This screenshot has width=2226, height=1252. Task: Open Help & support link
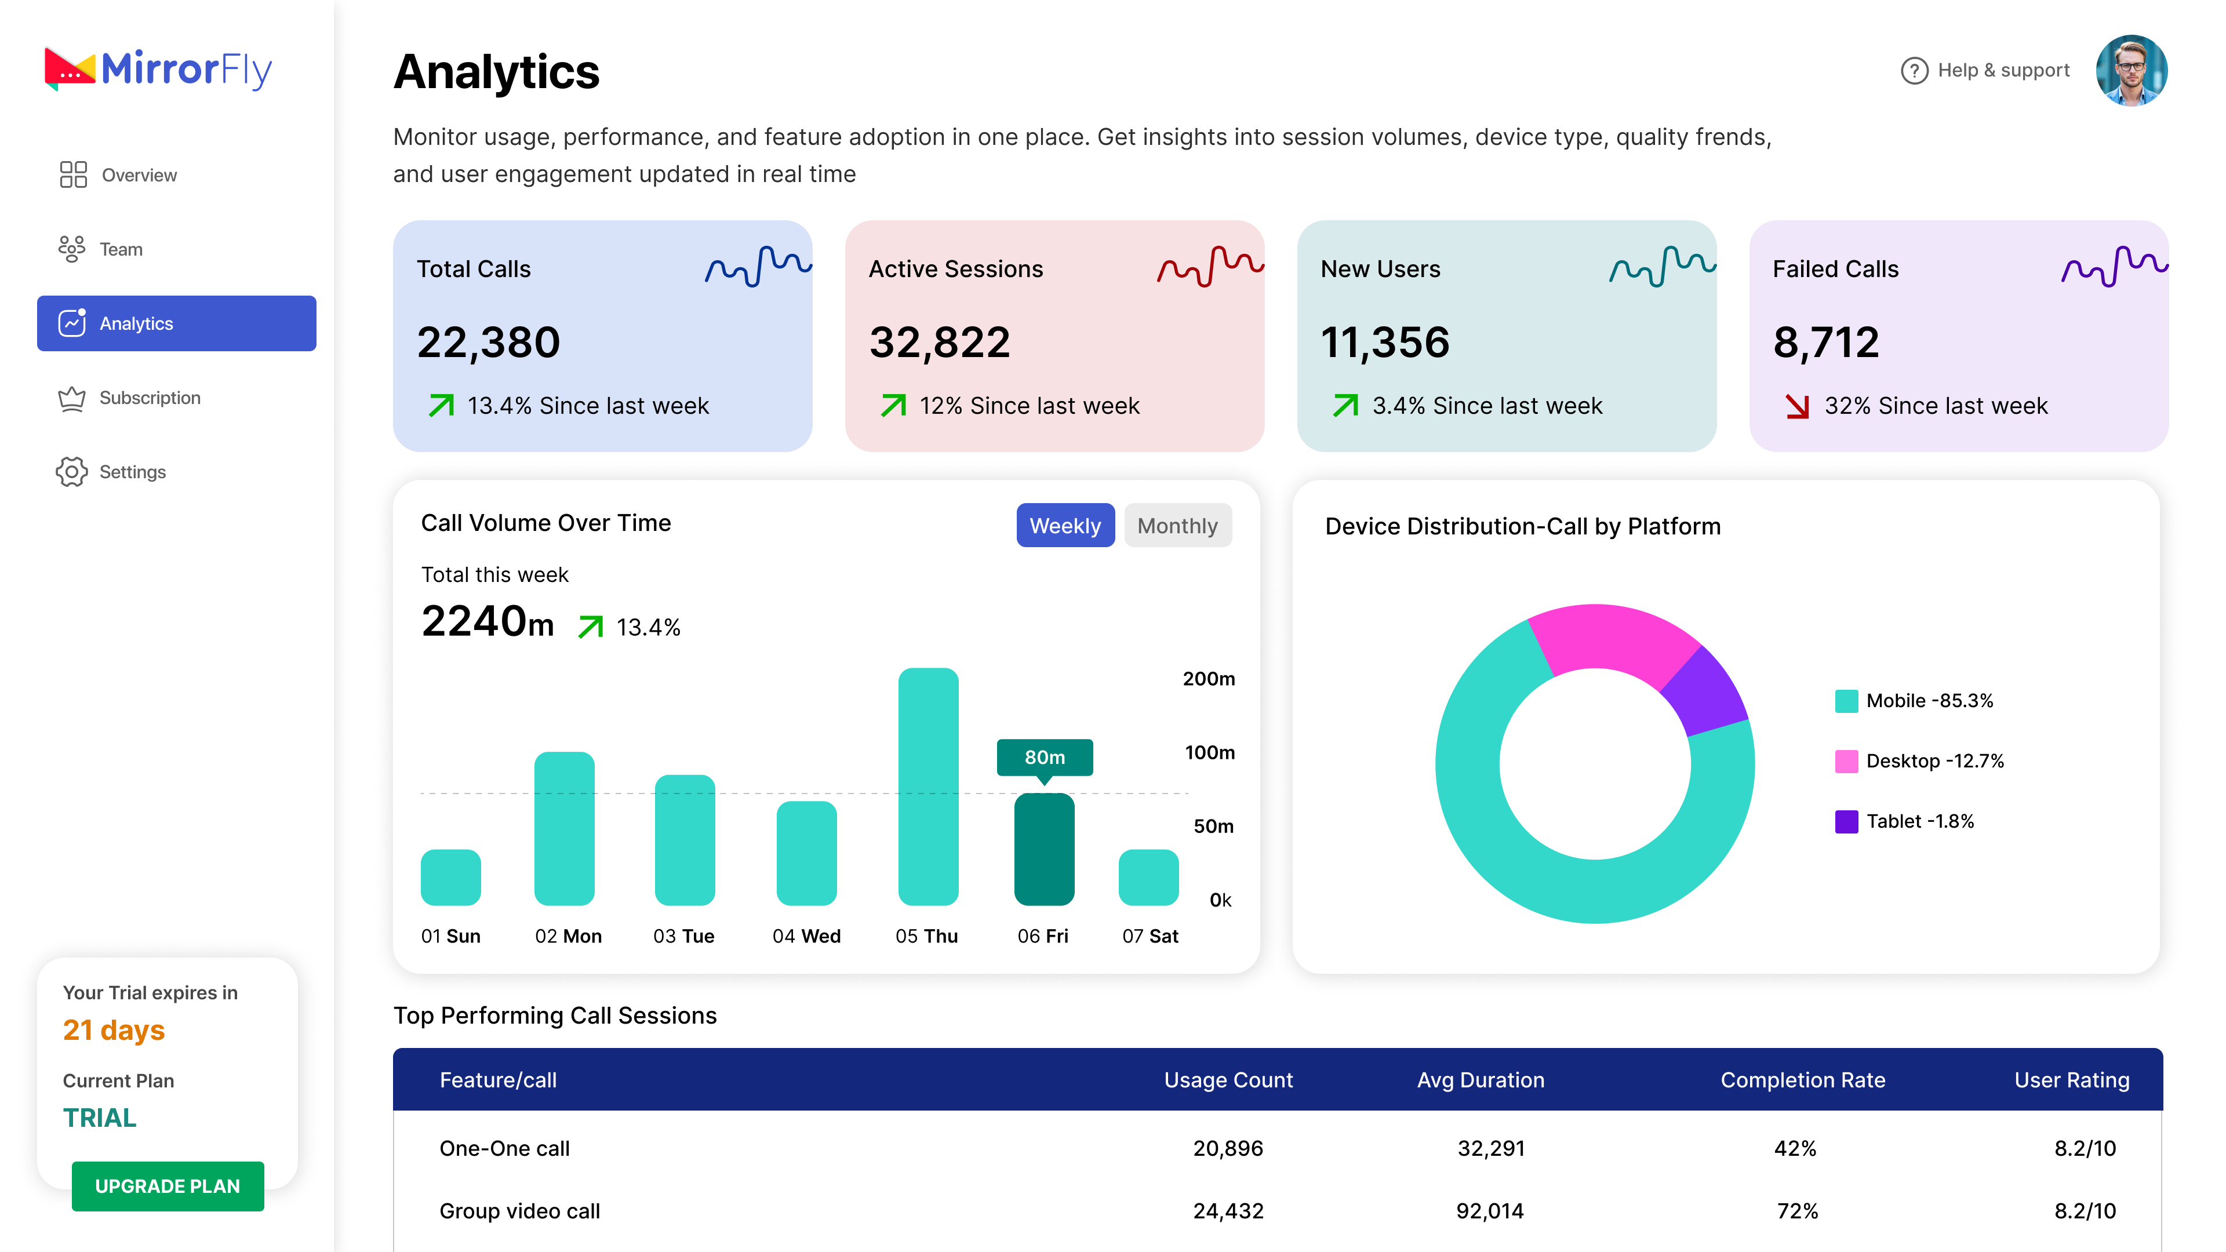click(2003, 70)
